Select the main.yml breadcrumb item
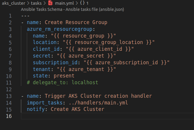The image size is (194, 130). 64,3
